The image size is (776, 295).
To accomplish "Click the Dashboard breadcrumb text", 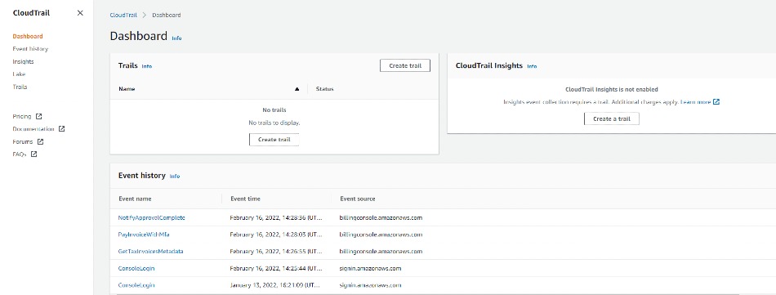I will [167, 15].
